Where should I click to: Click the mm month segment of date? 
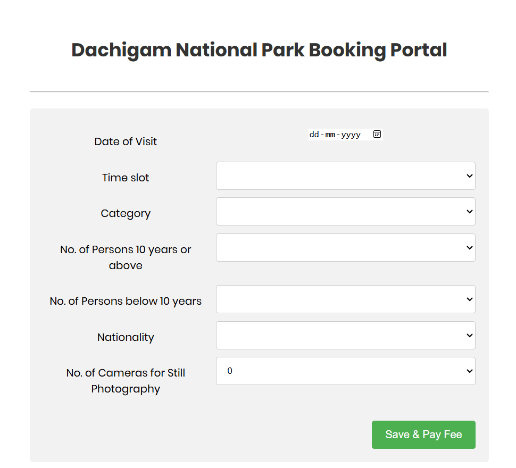click(x=330, y=135)
